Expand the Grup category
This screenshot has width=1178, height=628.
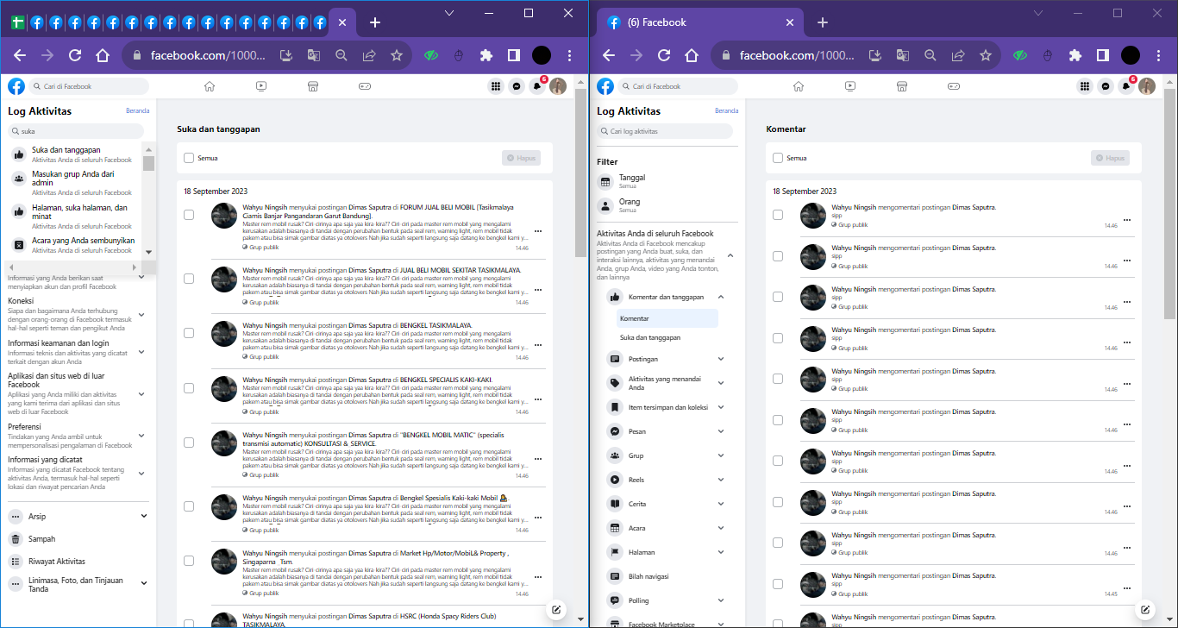(721, 455)
